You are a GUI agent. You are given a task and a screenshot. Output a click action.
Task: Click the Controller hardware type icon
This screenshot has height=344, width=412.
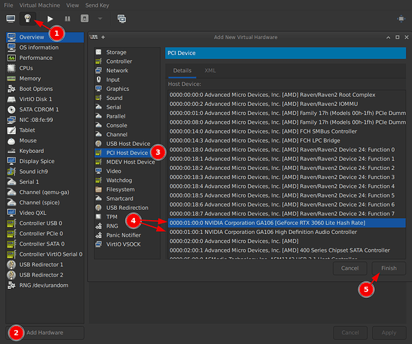(98, 61)
